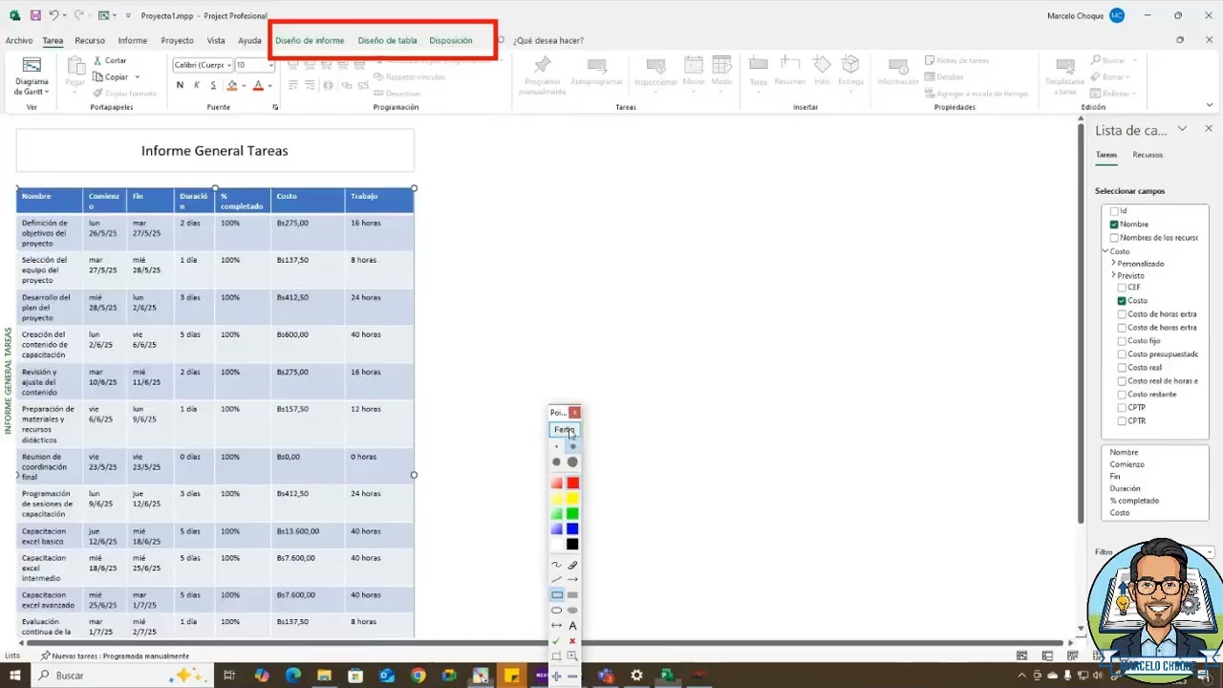Check Nombres de los recursos checkbox
Viewport: 1223px width, 688px height.
[1114, 237]
